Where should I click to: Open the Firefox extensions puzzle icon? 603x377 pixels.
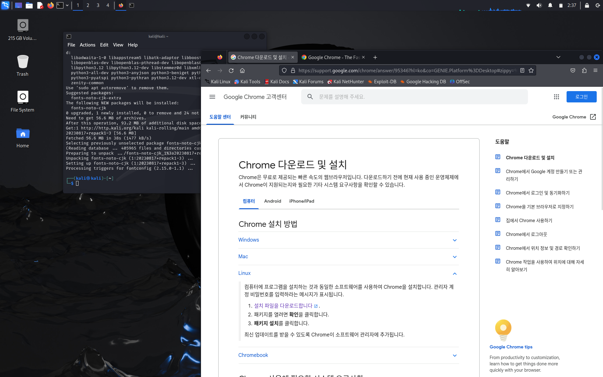coord(584,71)
